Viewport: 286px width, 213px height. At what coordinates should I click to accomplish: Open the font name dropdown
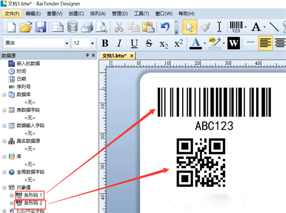point(67,43)
